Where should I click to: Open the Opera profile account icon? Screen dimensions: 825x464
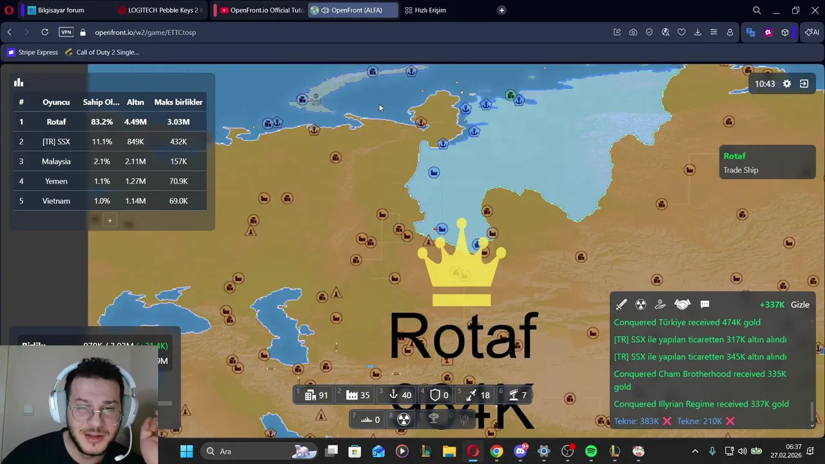point(730,32)
